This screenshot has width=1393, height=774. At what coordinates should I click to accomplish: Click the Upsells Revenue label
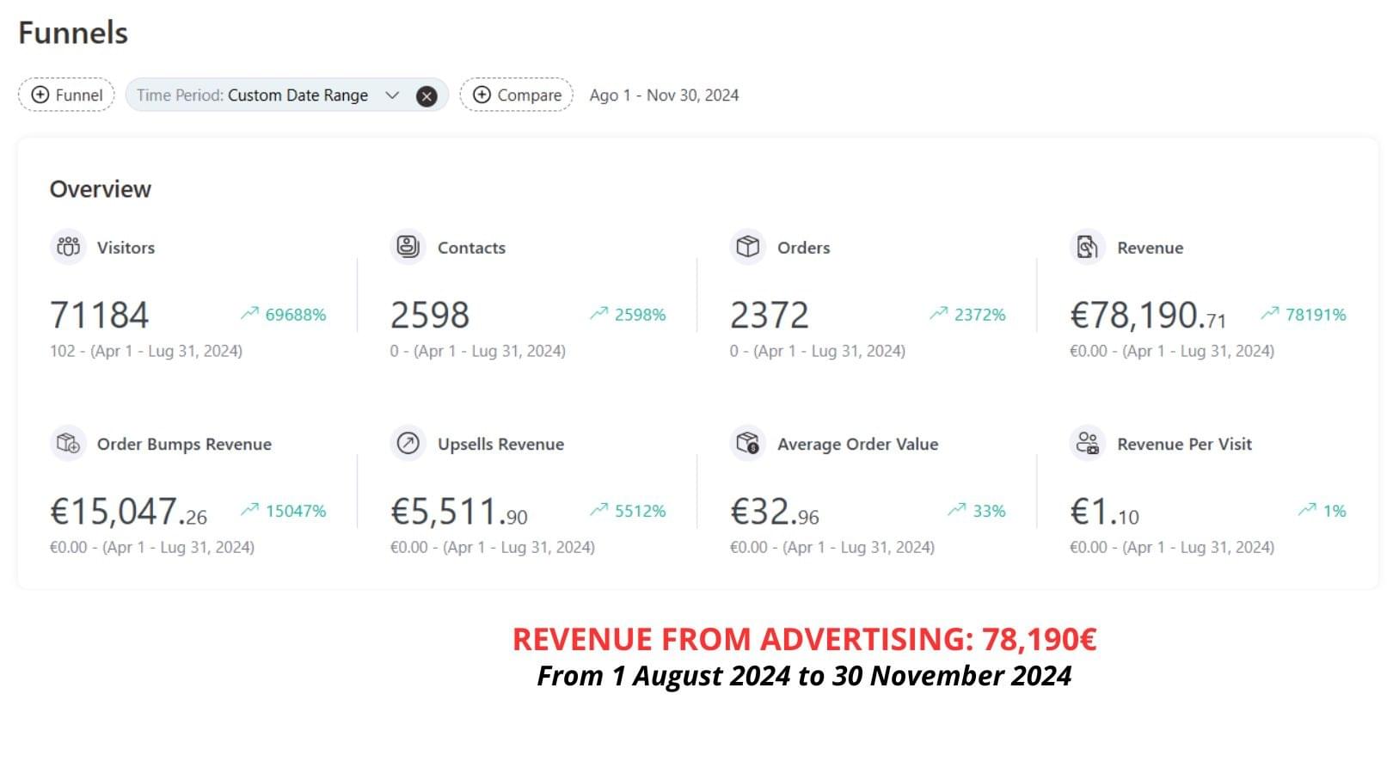(x=501, y=444)
